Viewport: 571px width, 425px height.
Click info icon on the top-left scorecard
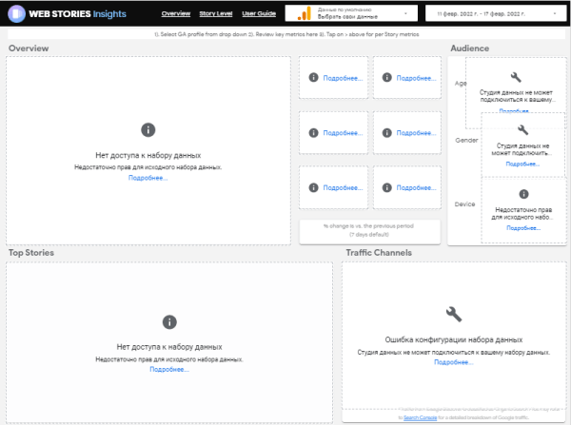click(313, 78)
